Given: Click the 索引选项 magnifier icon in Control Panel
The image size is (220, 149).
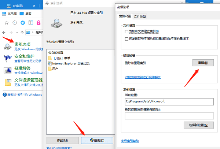Looking at the screenshot, I should tap(7, 46).
